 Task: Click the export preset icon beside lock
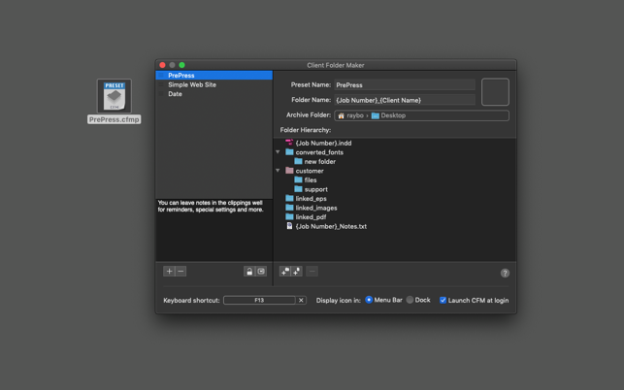261,272
